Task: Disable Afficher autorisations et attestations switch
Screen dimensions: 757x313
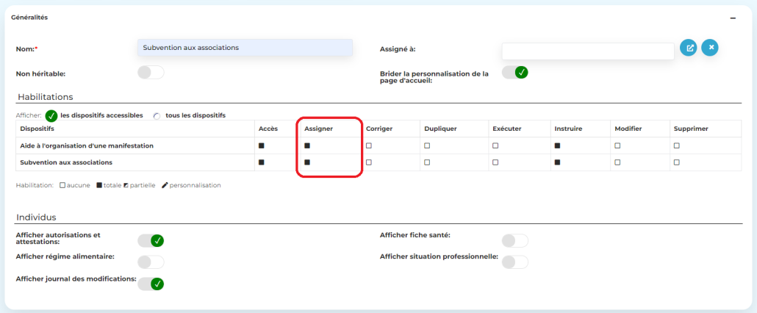Action: click(x=151, y=241)
